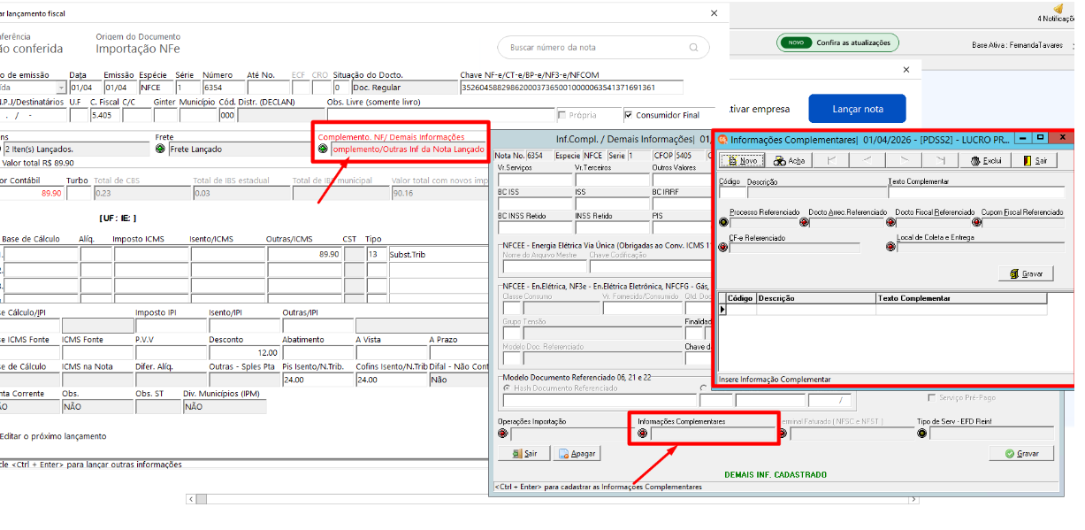The height and width of the screenshot is (530, 1085).
Task: Click the search magnifier icon in Buscar field
Action: click(695, 48)
